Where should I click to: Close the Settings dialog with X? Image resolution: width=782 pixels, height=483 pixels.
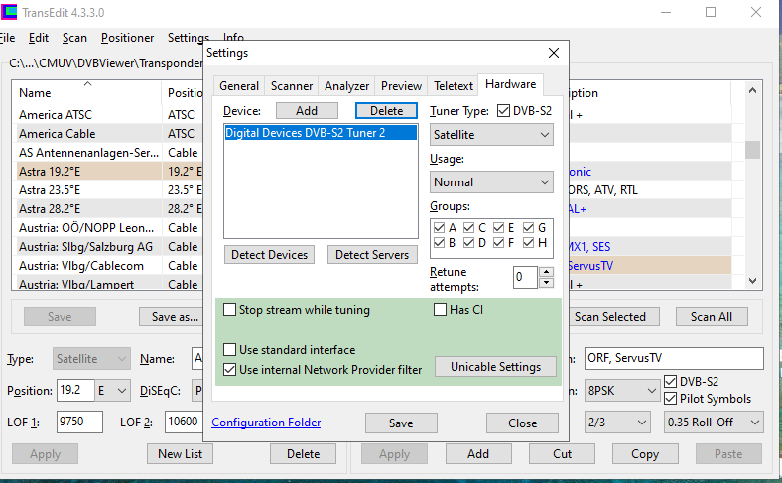(553, 53)
